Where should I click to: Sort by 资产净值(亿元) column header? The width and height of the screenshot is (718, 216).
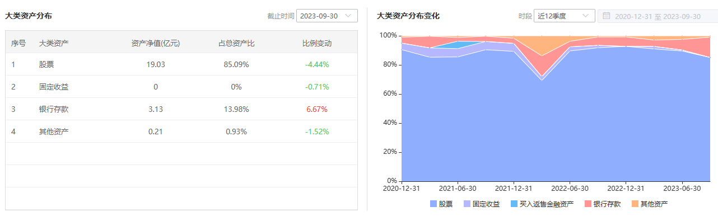pos(155,43)
